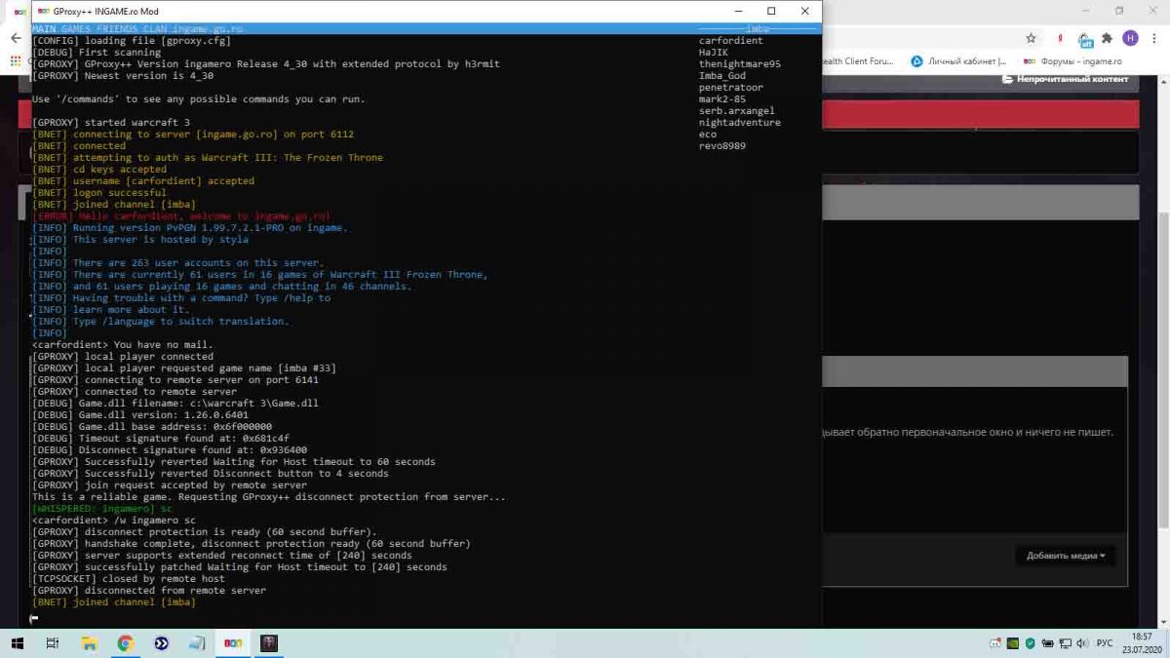Click the Warcraft III taskbar icon

(269, 643)
